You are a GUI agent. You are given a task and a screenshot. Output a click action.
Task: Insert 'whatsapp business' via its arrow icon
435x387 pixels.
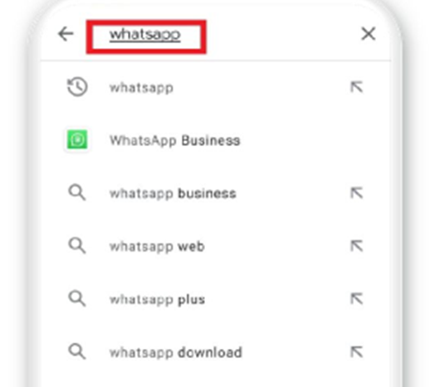coord(356,193)
